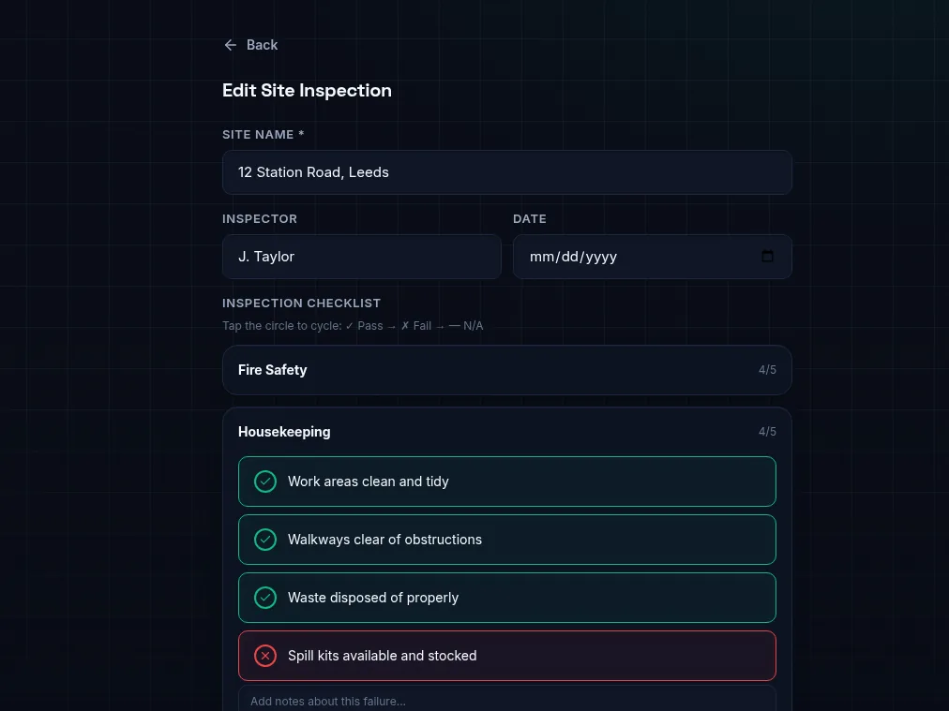The image size is (949, 711).
Task: Collapse the Housekeeping section header
Action: coord(507,432)
